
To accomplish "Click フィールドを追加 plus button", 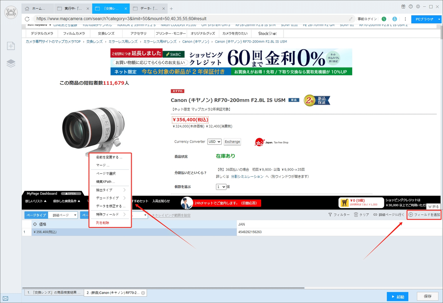I will pyautogui.click(x=424, y=215).
